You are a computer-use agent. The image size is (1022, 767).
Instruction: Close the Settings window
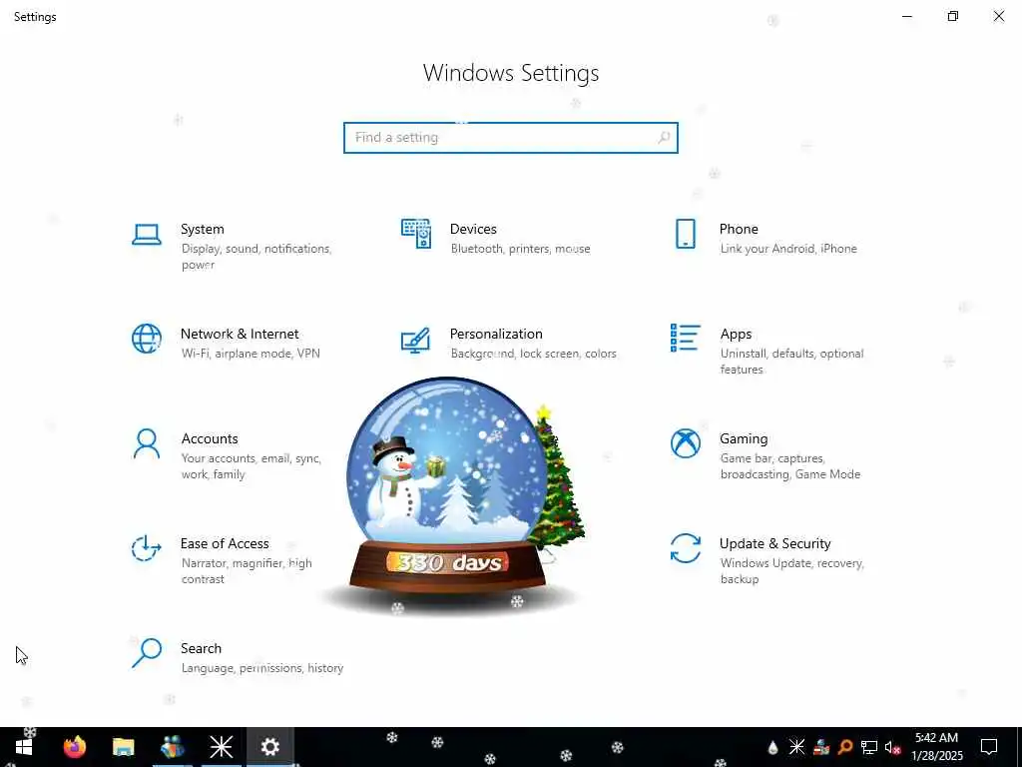(998, 16)
